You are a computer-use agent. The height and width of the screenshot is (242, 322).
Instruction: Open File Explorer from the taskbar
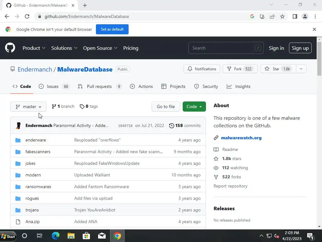pos(71,236)
